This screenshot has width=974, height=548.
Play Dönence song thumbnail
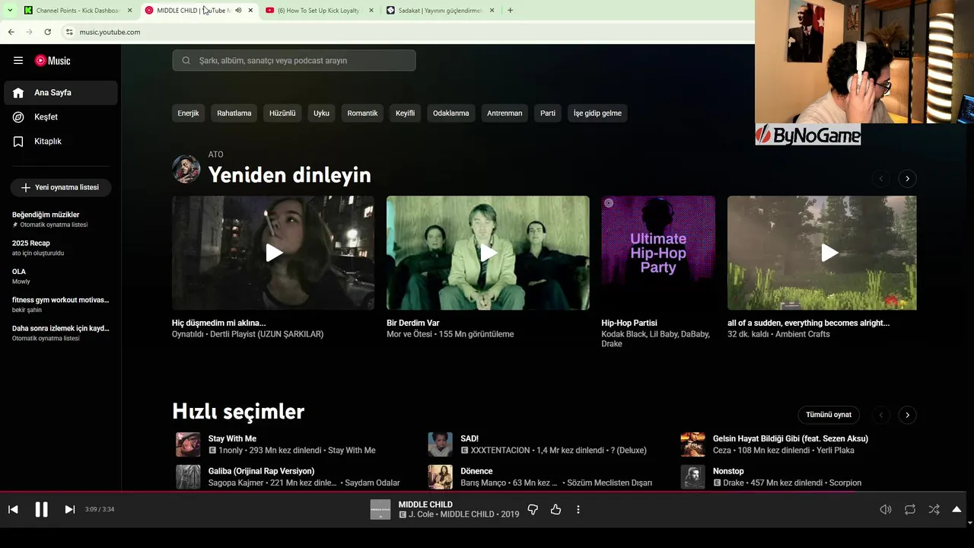[x=440, y=476]
